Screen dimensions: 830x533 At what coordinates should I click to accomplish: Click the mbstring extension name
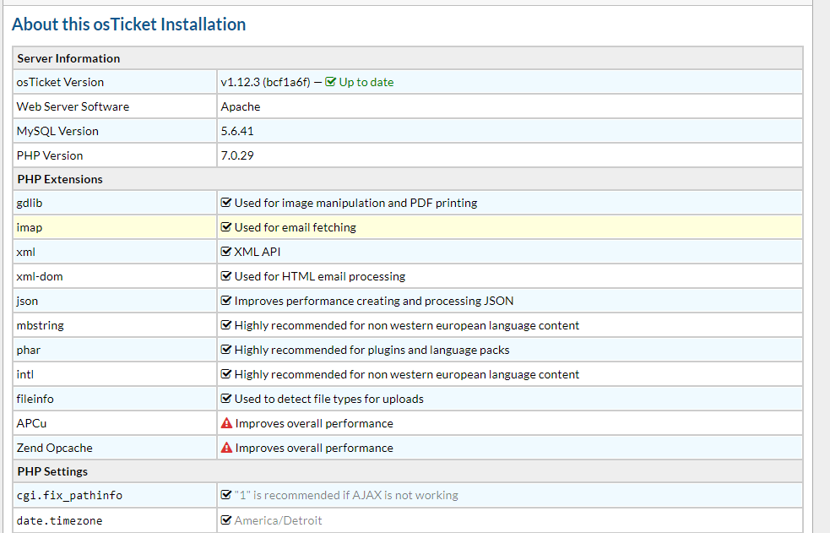click(x=41, y=325)
